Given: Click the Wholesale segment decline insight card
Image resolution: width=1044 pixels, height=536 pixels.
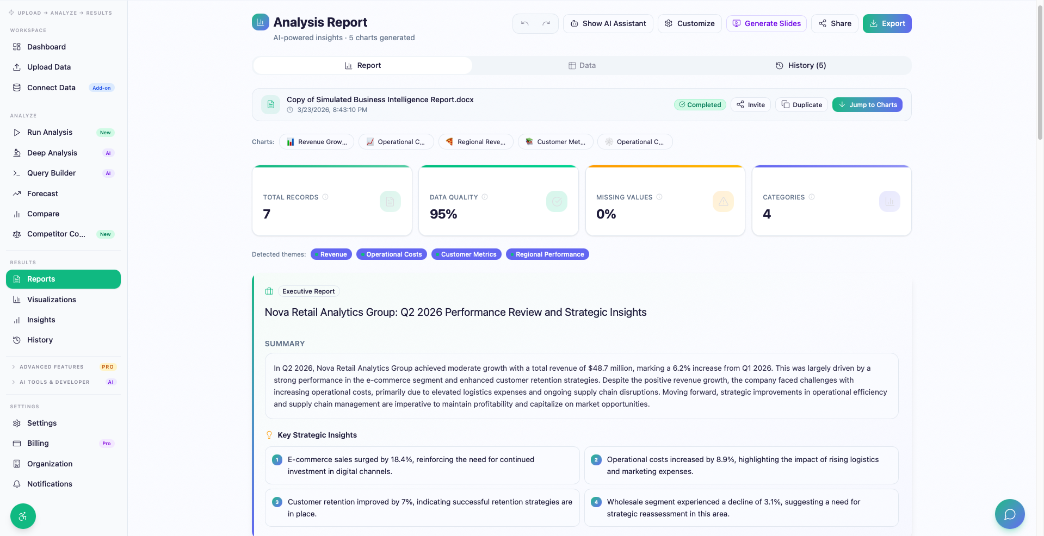Looking at the screenshot, I should point(741,508).
